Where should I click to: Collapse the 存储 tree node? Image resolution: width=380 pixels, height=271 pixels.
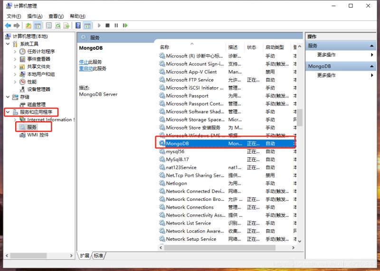click(x=8, y=97)
